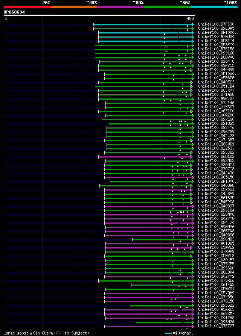Click the 'Large gaps' legend text
The image size is (241, 336).
click(15, 333)
